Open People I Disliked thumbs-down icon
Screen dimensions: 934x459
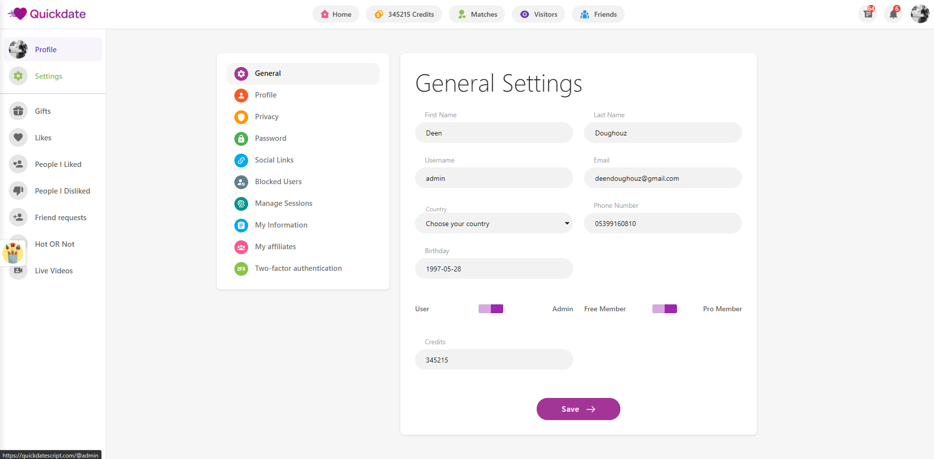[18, 191]
